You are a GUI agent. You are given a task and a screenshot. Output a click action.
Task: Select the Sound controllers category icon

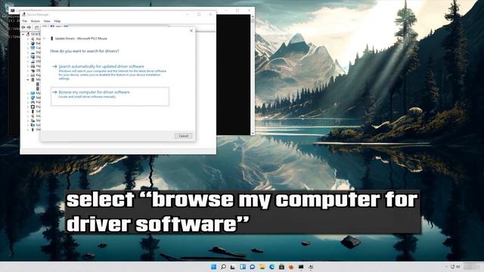[x=33, y=116]
